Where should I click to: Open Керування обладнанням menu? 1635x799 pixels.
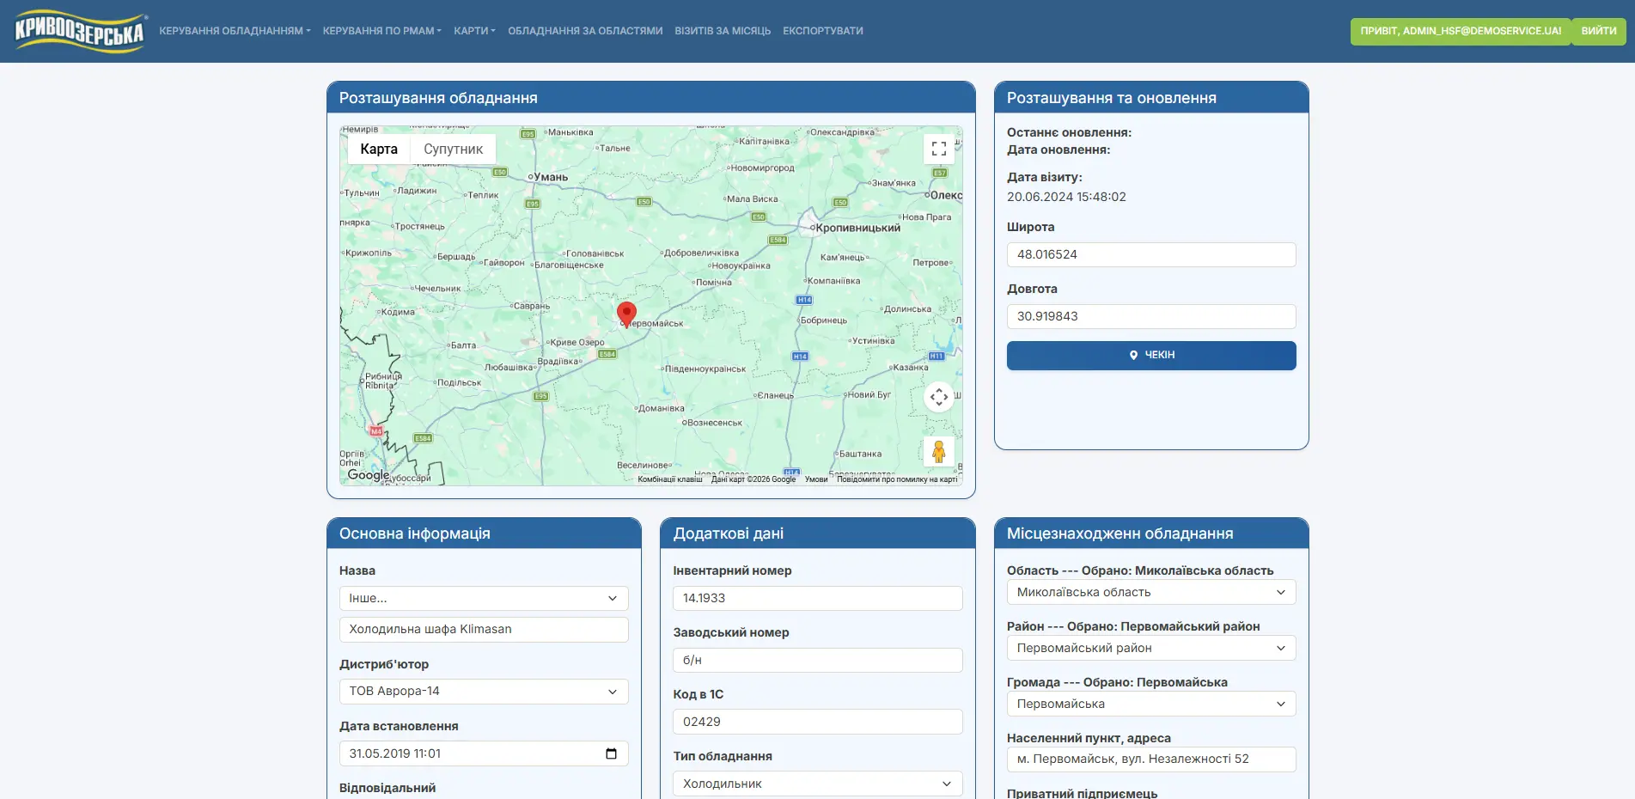click(235, 31)
